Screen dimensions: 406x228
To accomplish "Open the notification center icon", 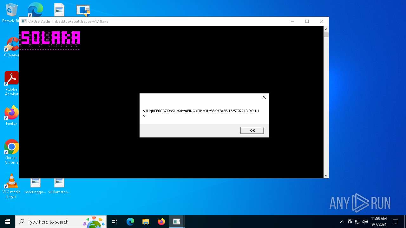I will pos(396,222).
